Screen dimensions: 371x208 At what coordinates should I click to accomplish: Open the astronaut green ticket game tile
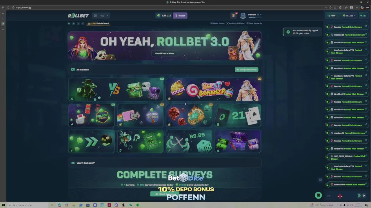(140, 141)
